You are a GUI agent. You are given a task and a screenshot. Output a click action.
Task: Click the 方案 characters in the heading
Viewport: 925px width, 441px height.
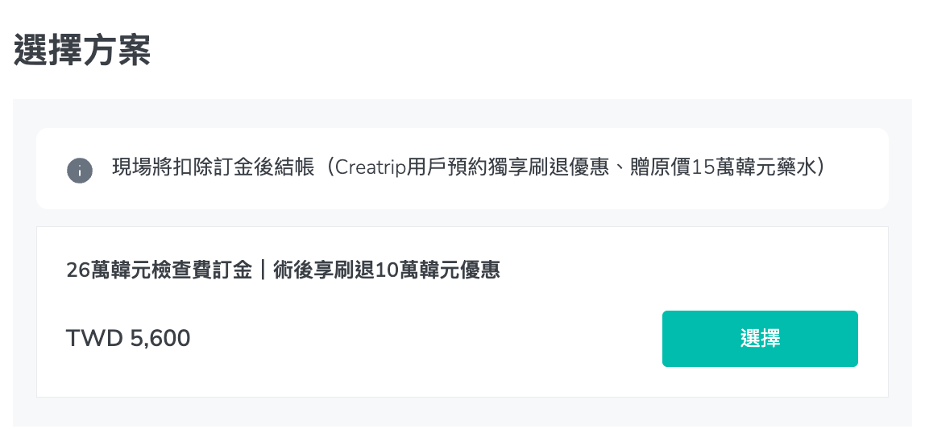[117, 50]
